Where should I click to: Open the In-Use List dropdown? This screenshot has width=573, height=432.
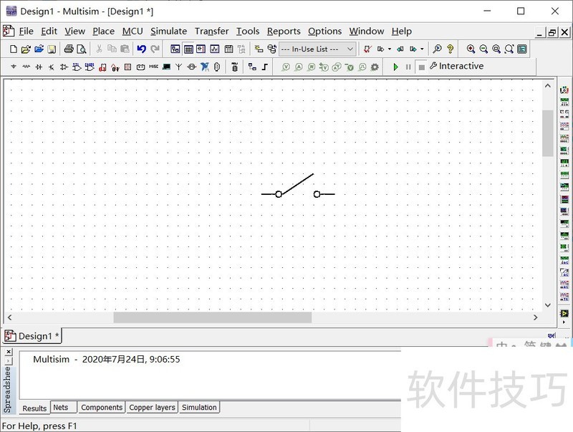317,49
